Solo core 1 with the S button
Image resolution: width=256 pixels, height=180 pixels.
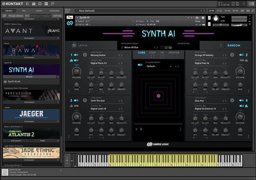pyautogui.click(x=85, y=55)
